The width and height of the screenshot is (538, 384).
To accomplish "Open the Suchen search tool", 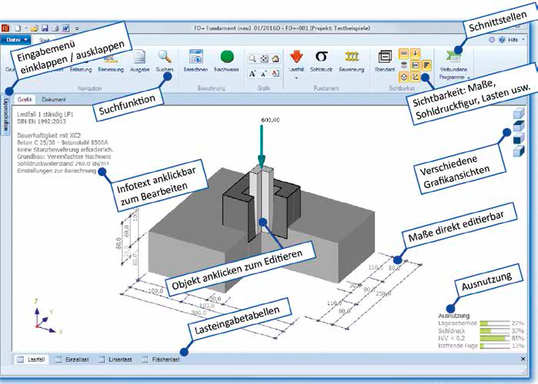I will pyautogui.click(x=165, y=61).
